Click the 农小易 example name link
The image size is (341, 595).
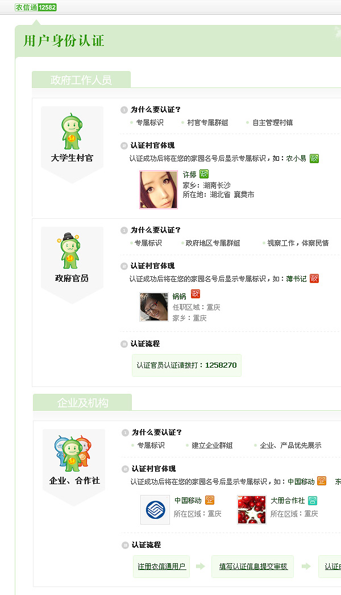click(x=296, y=158)
